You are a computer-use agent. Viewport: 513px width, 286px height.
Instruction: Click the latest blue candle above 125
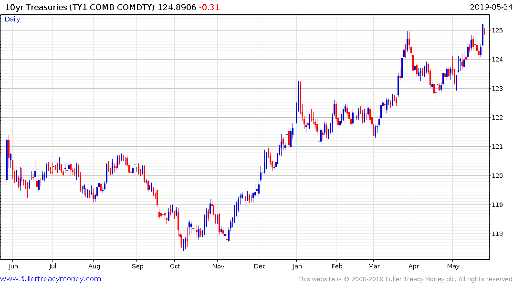click(482, 35)
